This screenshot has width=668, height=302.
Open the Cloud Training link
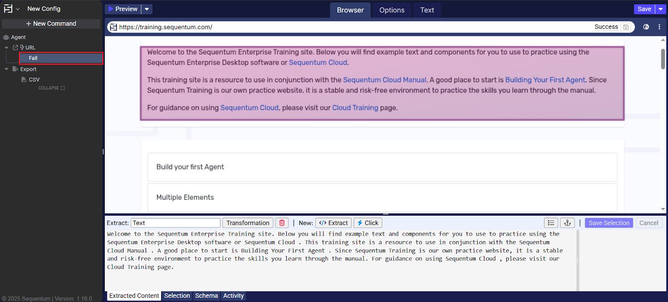click(x=355, y=108)
